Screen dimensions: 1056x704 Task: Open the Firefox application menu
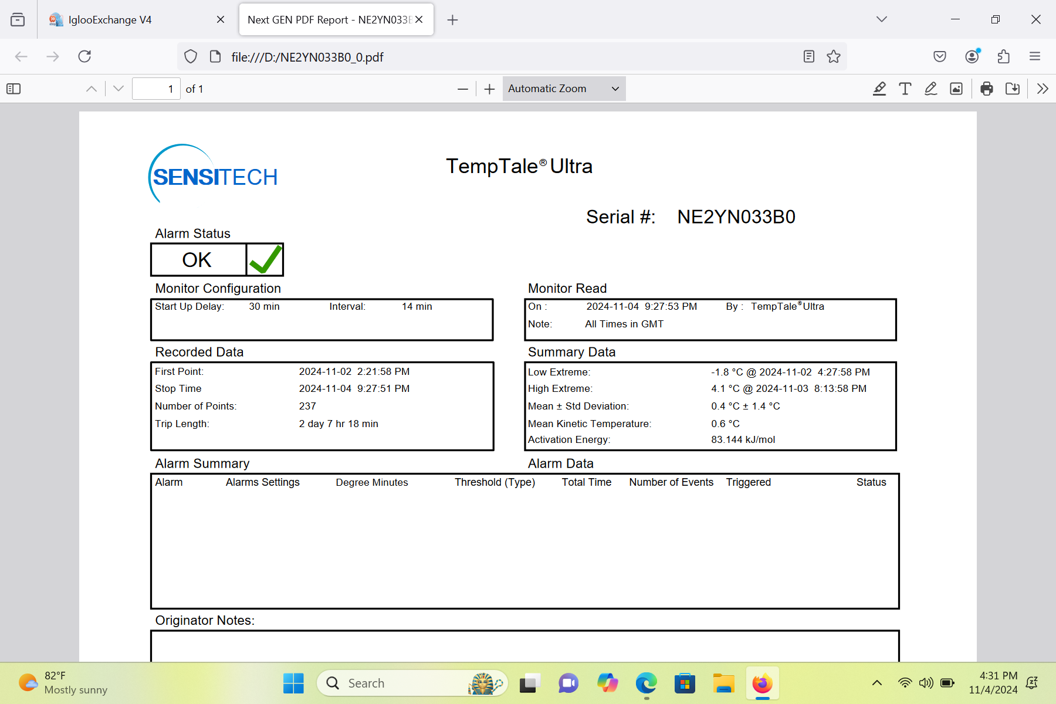coord(1035,56)
